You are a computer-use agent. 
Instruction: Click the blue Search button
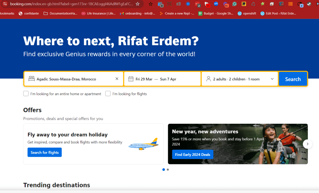(293, 79)
